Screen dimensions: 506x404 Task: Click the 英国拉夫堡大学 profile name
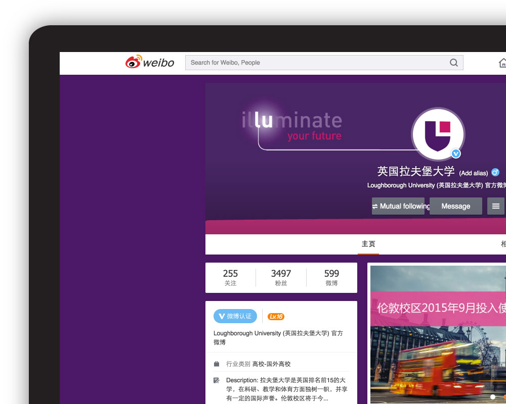point(415,171)
